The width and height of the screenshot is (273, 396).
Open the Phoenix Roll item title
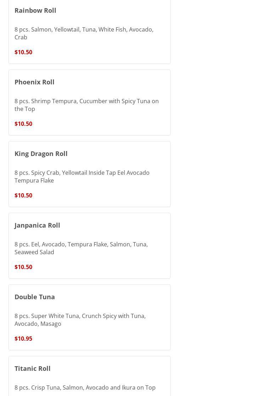pyautogui.click(x=34, y=82)
